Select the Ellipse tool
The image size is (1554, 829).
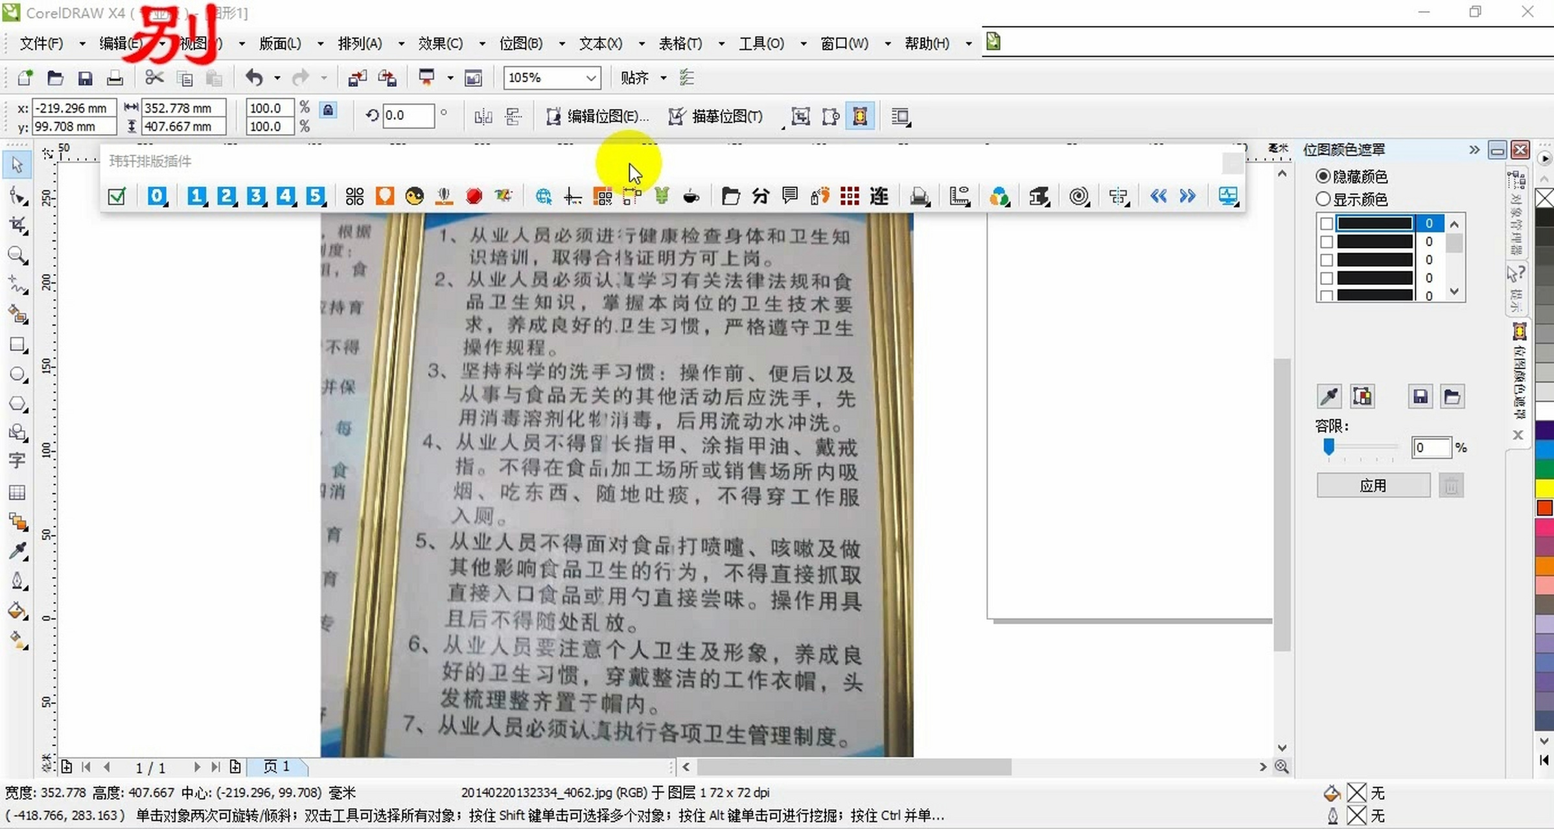[x=17, y=374]
